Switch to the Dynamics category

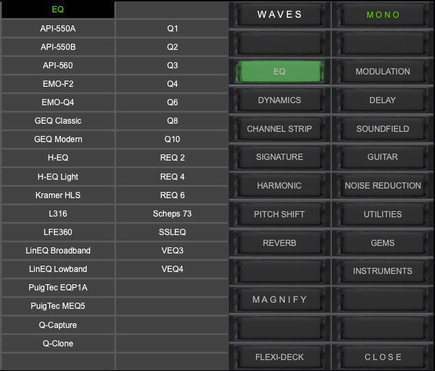(x=279, y=100)
